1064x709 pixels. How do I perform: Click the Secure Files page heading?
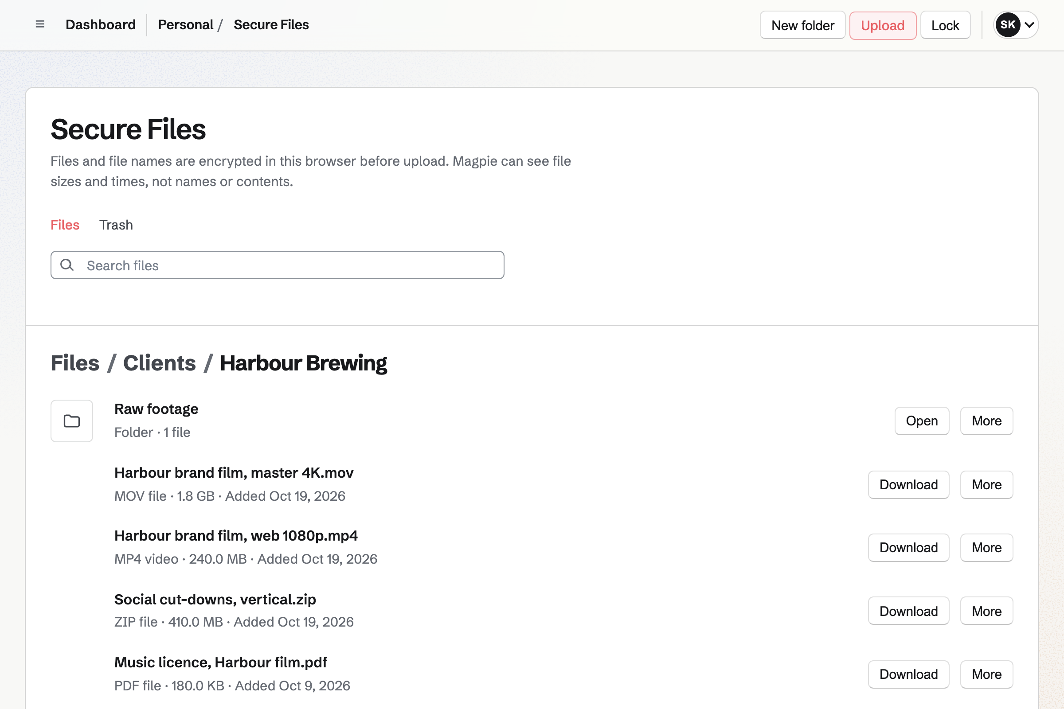point(128,129)
